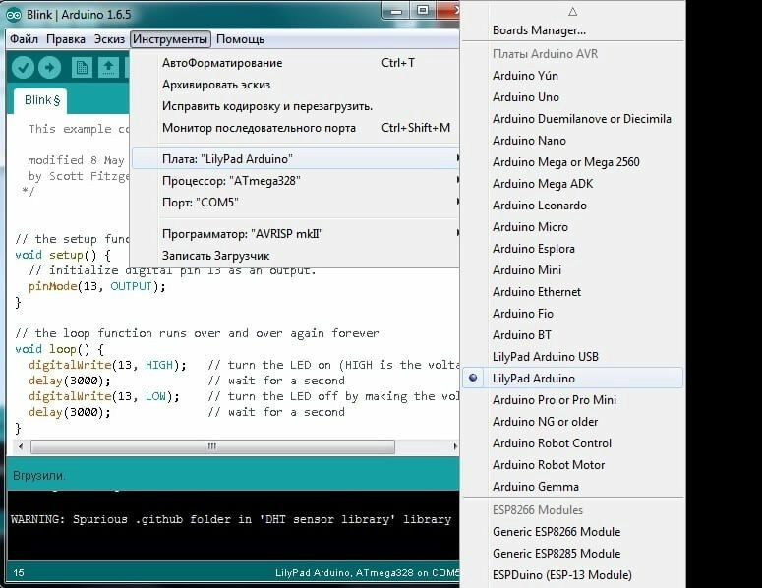Select Arduino Duemilanove or Diecimila board
The height and width of the screenshot is (588, 762).
pyautogui.click(x=573, y=119)
